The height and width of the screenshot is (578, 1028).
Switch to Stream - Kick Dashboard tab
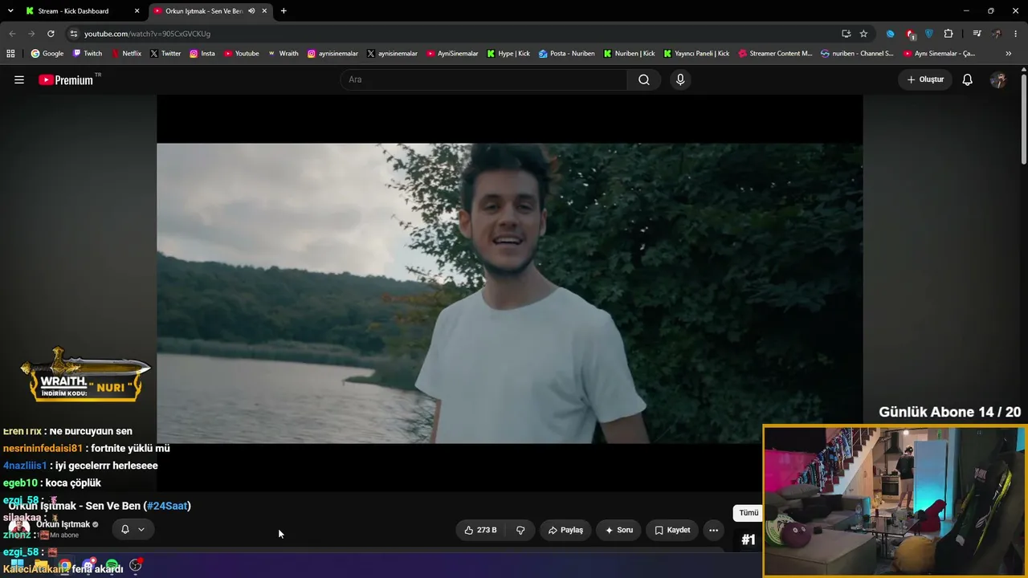pyautogui.click(x=73, y=11)
